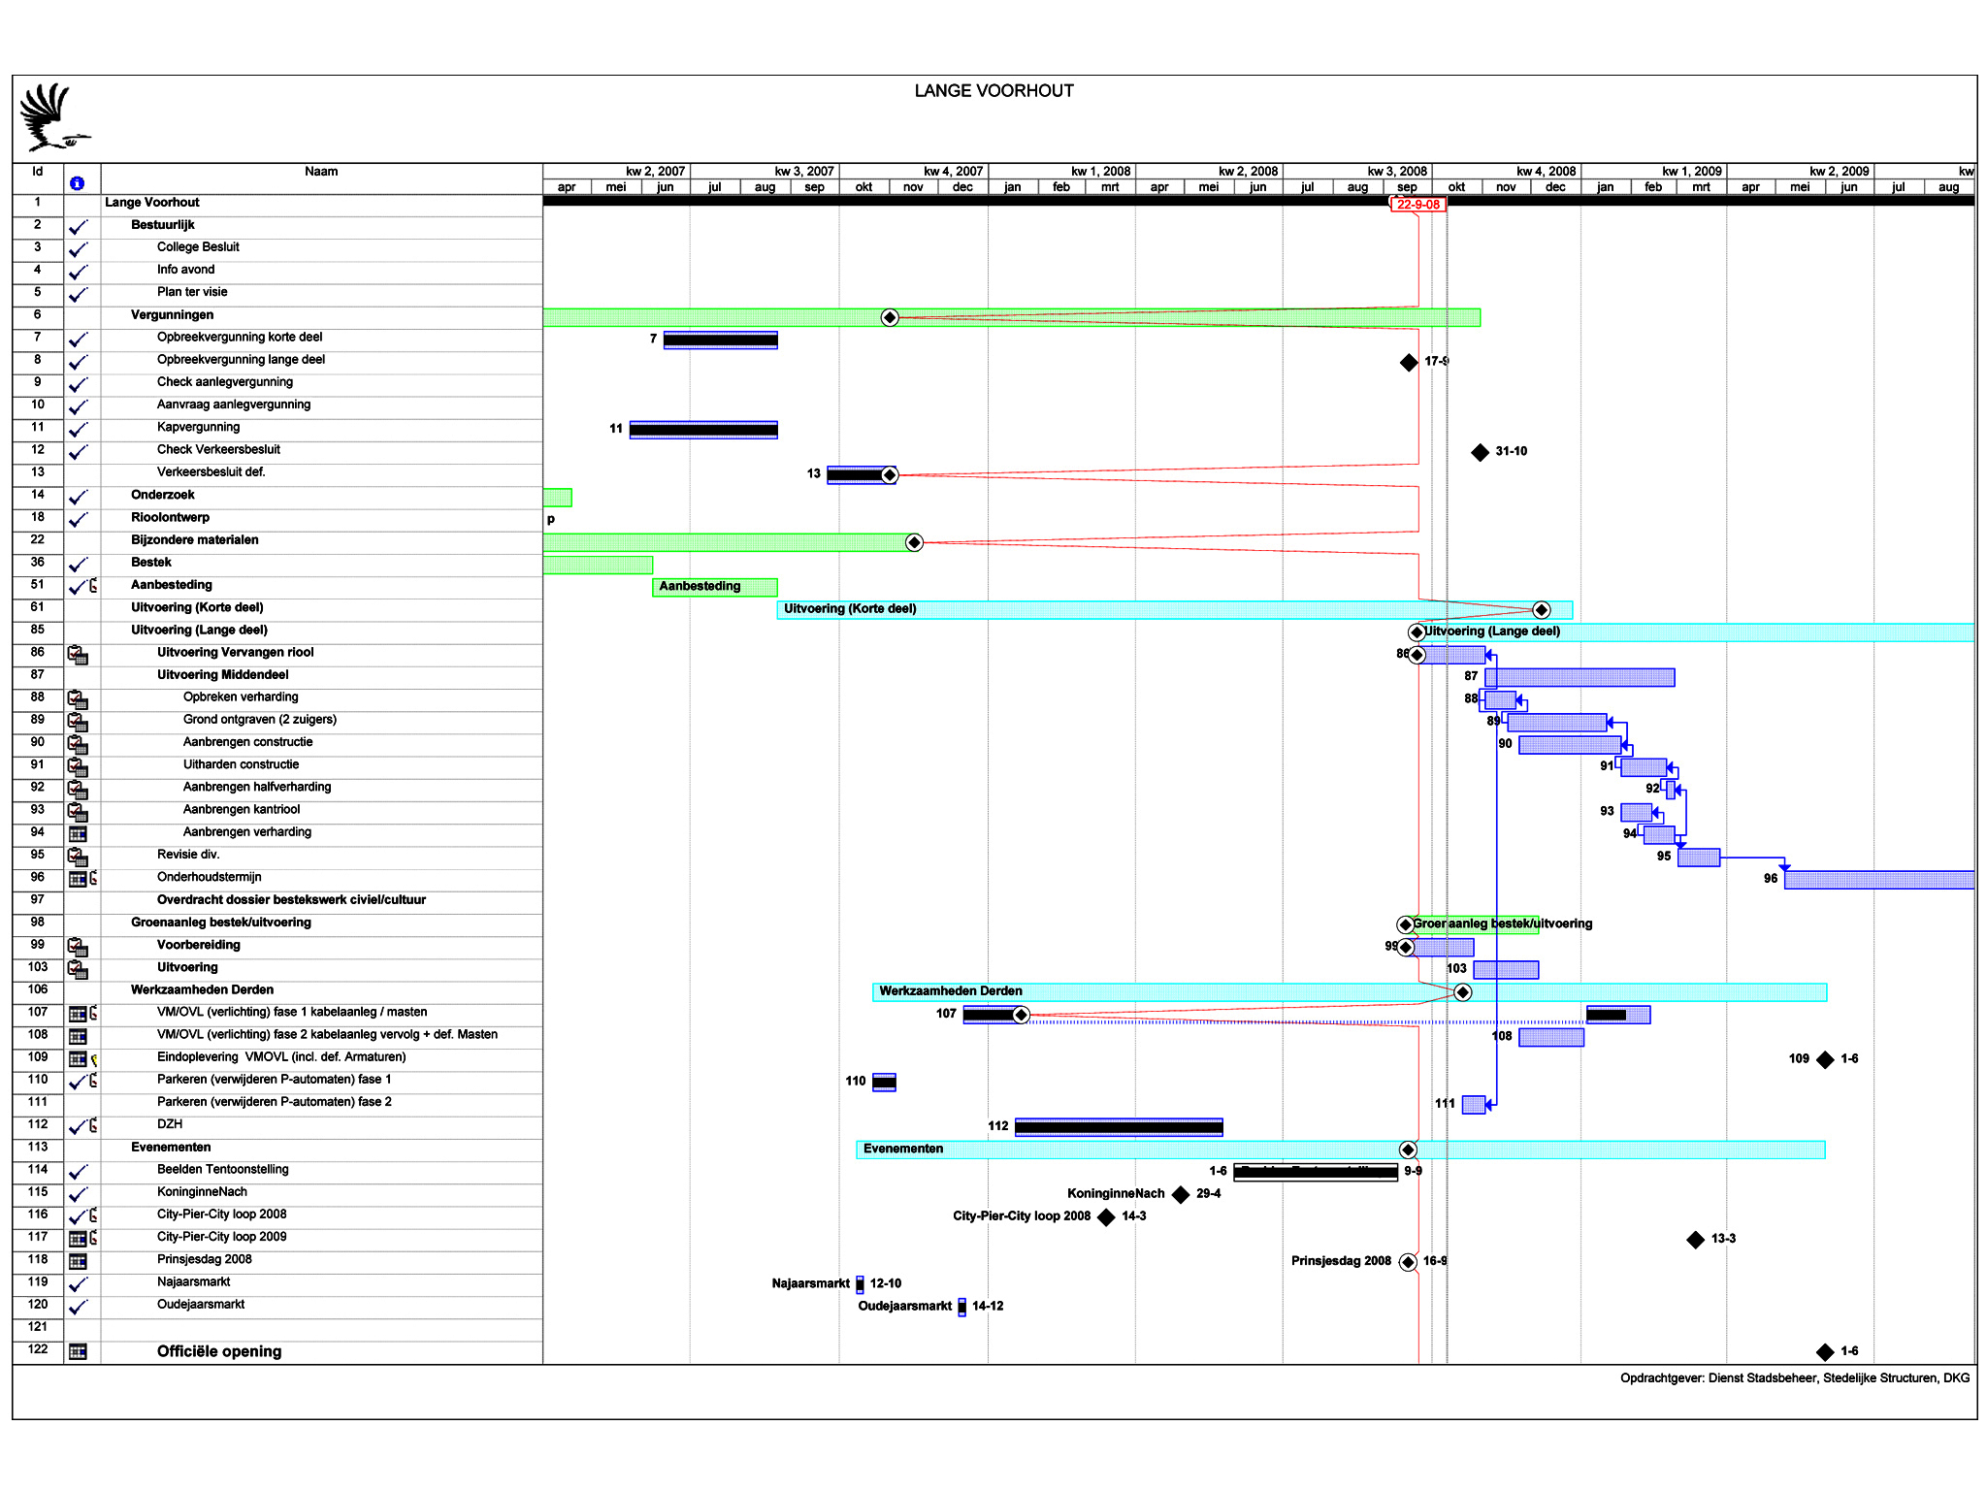Select the Uitvoering Middendeel task name

[x=223, y=675]
